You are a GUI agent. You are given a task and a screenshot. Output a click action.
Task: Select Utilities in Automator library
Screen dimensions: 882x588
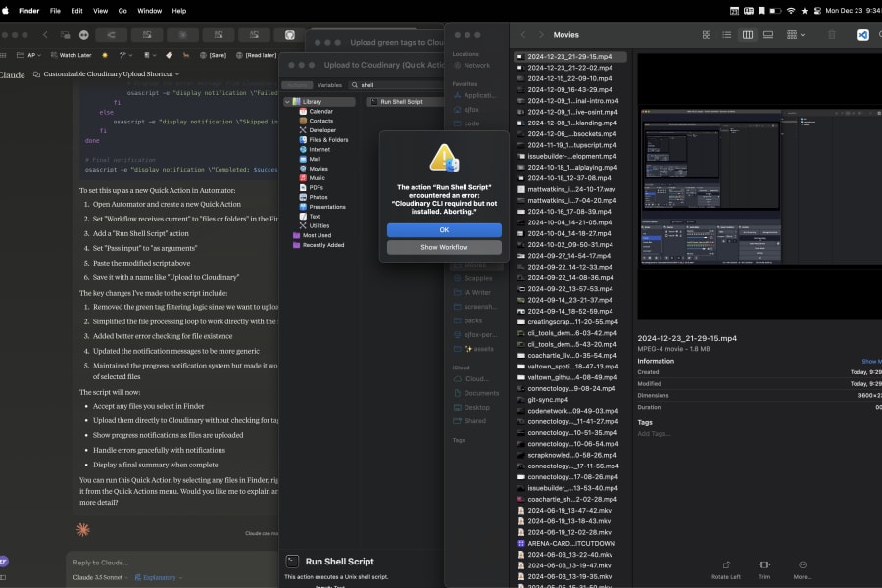click(x=318, y=226)
